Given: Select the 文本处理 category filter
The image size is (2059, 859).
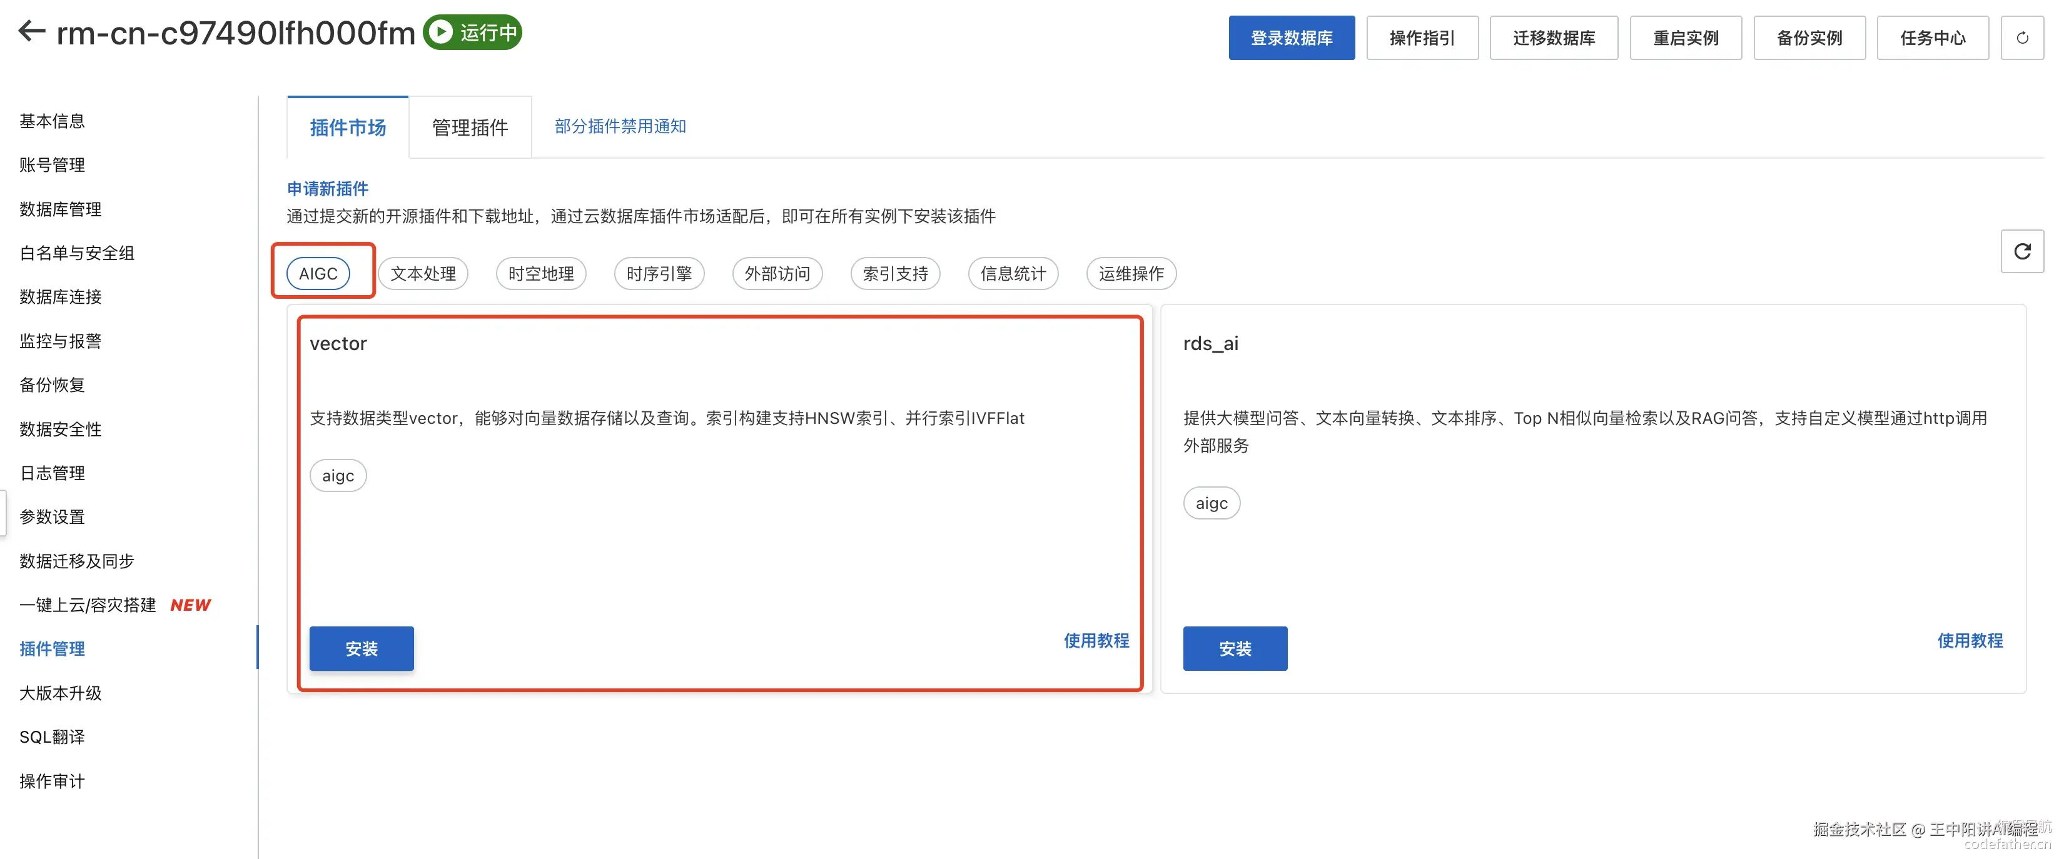Looking at the screenshot, I should [x=423, y=273].
